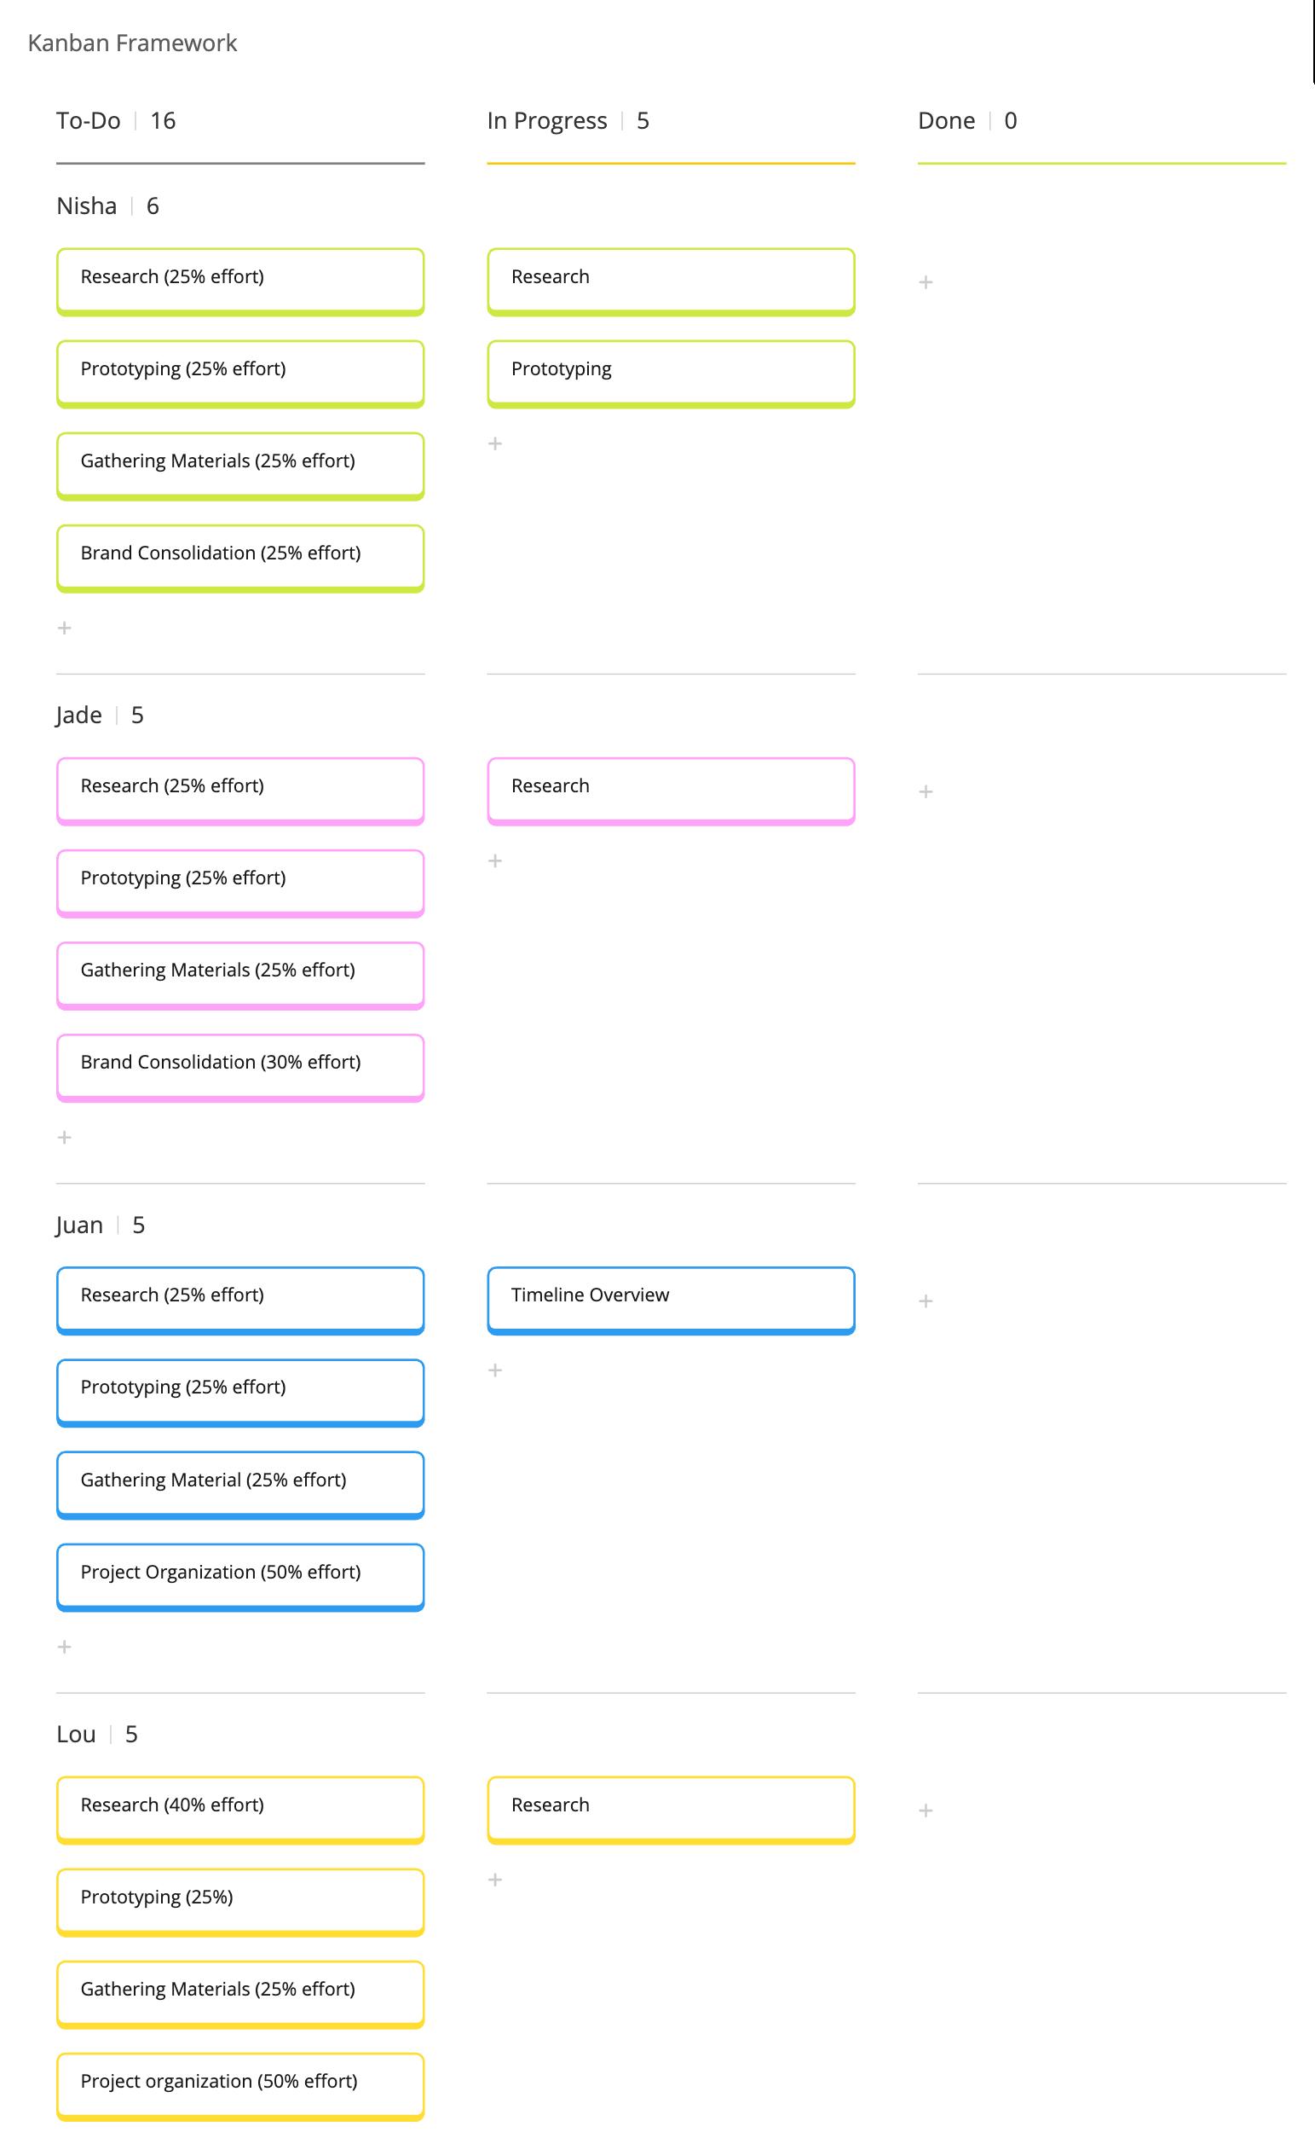Open Lou's Research (40% effort) card

pyautogui.click(x=240, y=1806)
